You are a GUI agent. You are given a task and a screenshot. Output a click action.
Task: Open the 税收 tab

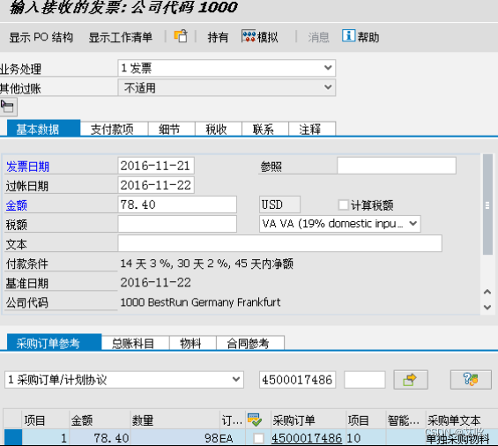tap(219, 129)
